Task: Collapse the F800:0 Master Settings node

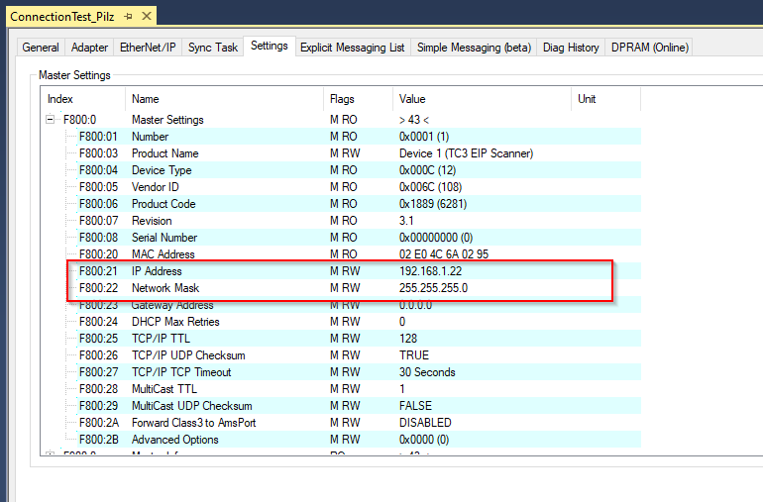Action: (x=51, y=119)
